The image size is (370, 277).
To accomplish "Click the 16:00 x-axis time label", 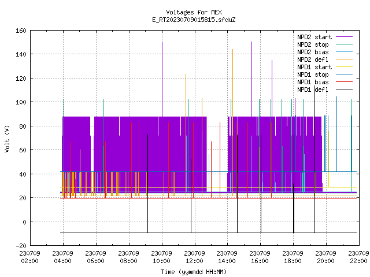I will 260,261.
